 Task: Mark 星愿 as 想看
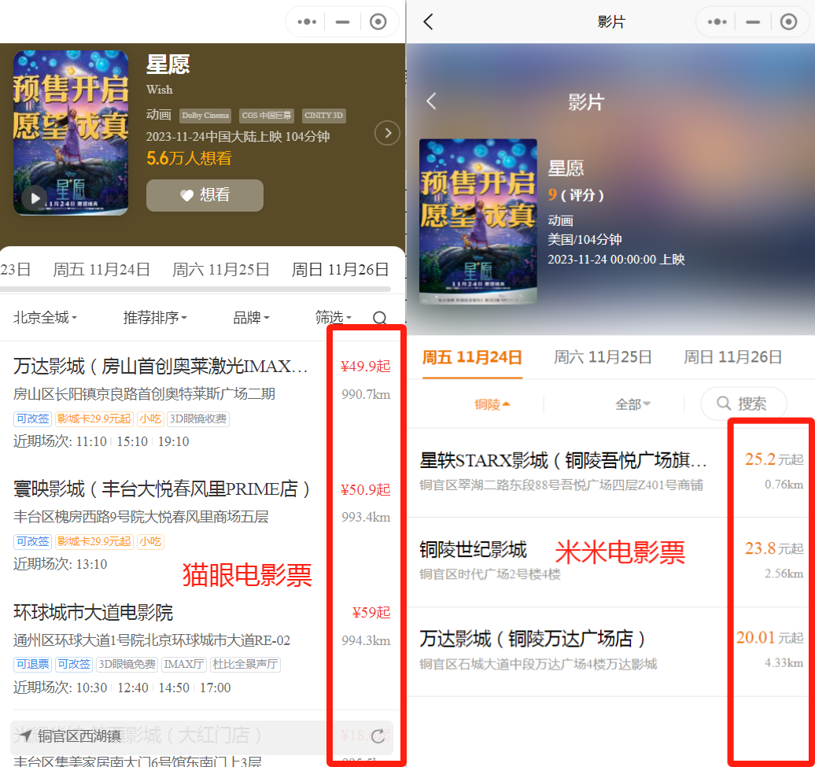[205, 195]
